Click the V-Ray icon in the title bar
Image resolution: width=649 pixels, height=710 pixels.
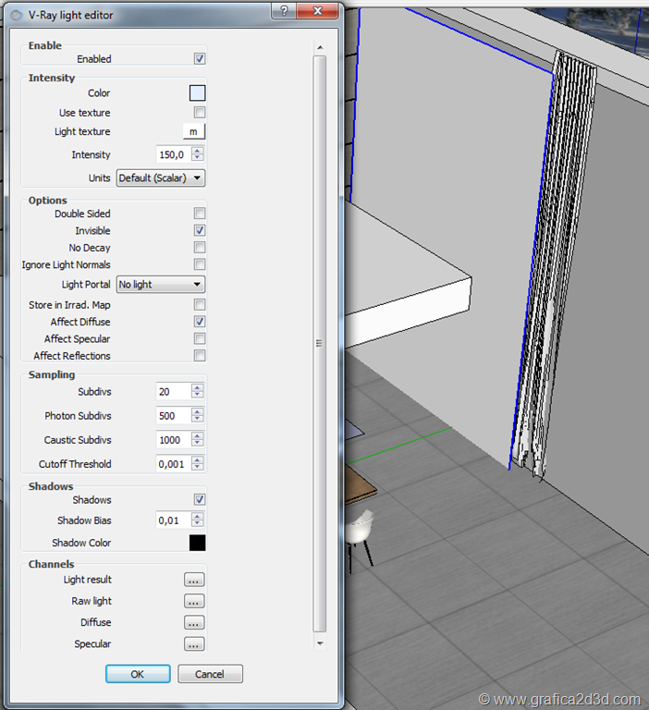click(x=17, y=15)
